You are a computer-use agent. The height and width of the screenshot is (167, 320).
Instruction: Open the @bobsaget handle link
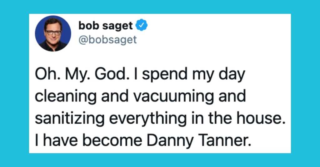click(x=107, y=40)
